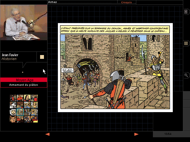Click the yellow caption box in the comic
Viewport: 190px width, 142px height.
tap(115, 30)
